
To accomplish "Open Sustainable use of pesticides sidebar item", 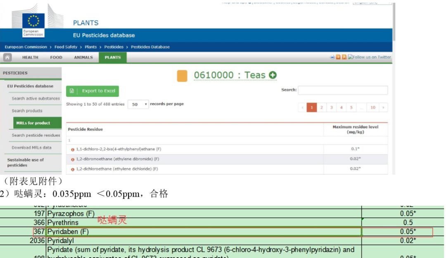I will click(x=26, y=162).
